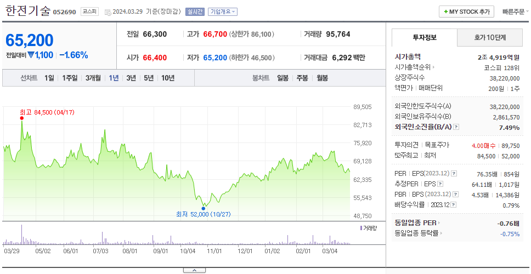
Task: Select 3년 line chart period
Action: click(x=131, y=78)
